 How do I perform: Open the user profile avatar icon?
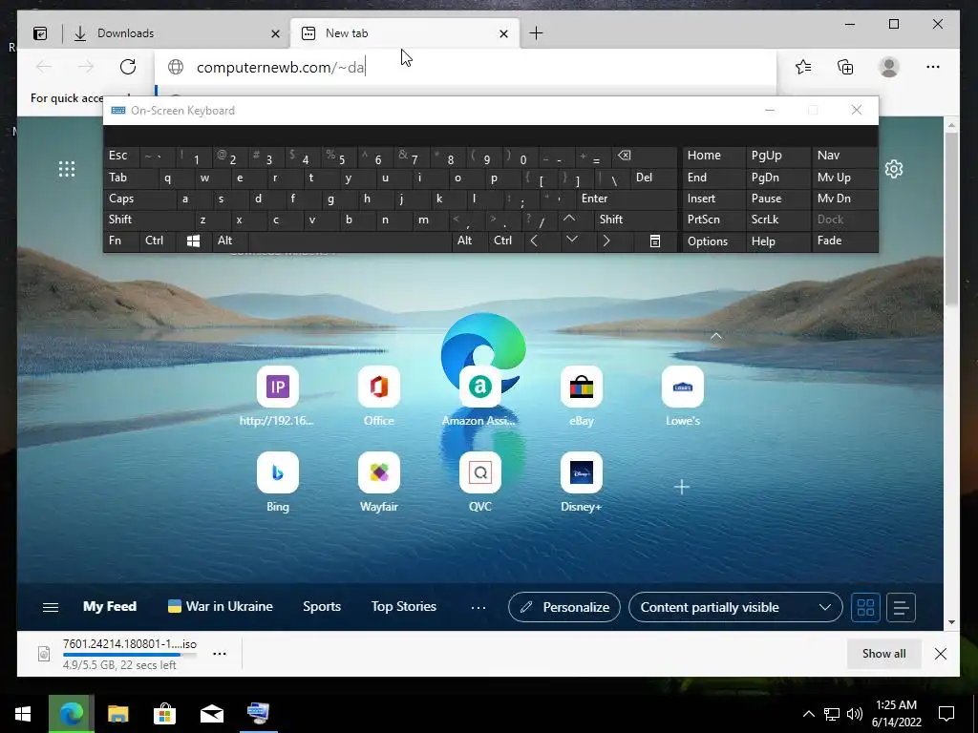(x=889, y=67)
